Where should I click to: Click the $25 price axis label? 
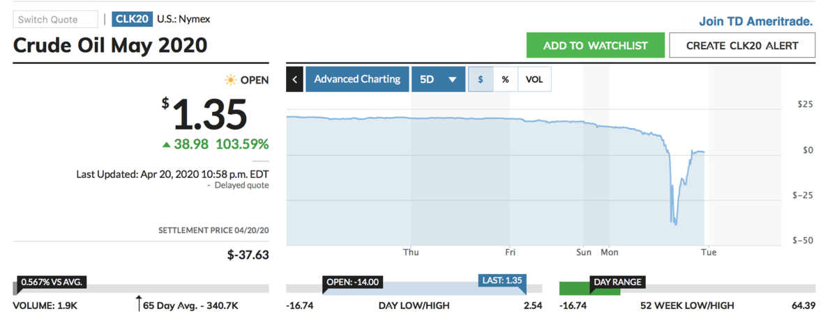coord(805,104)
